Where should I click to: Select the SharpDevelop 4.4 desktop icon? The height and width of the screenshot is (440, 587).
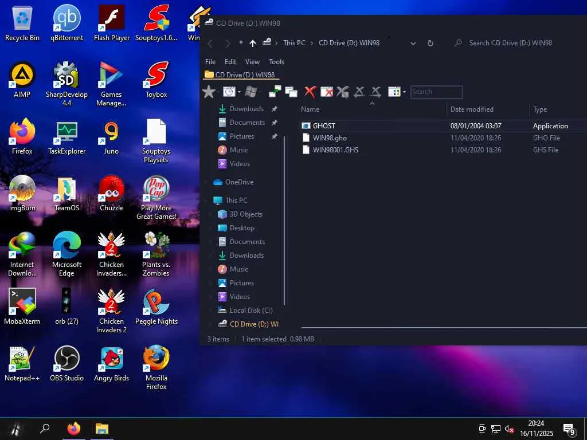pyautogui.click(x=66, y=84)
